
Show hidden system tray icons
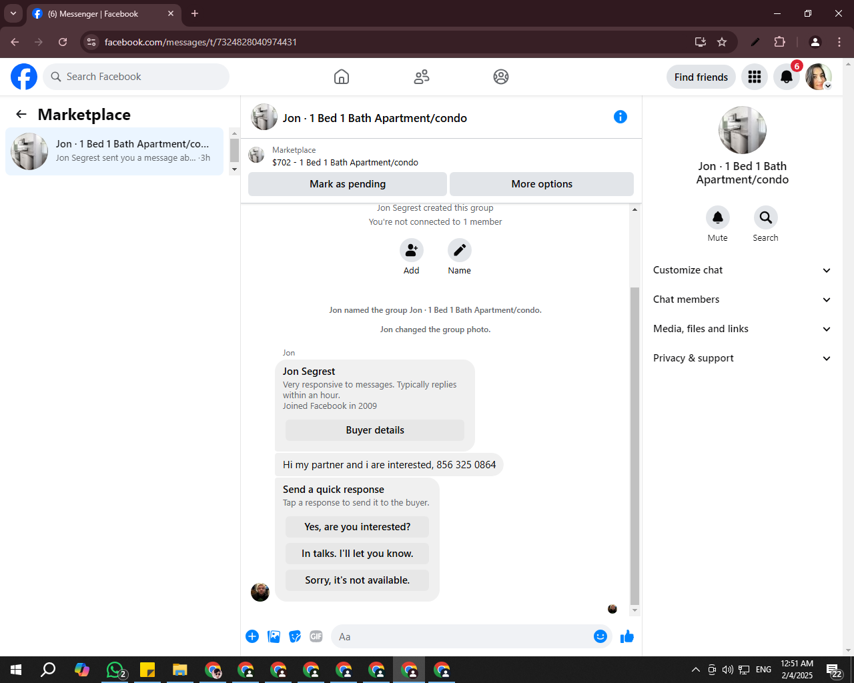point(695,670)
